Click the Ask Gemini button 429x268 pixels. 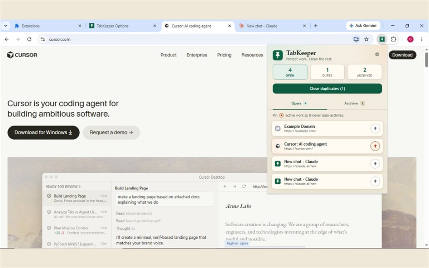click(x=363, y=26)
